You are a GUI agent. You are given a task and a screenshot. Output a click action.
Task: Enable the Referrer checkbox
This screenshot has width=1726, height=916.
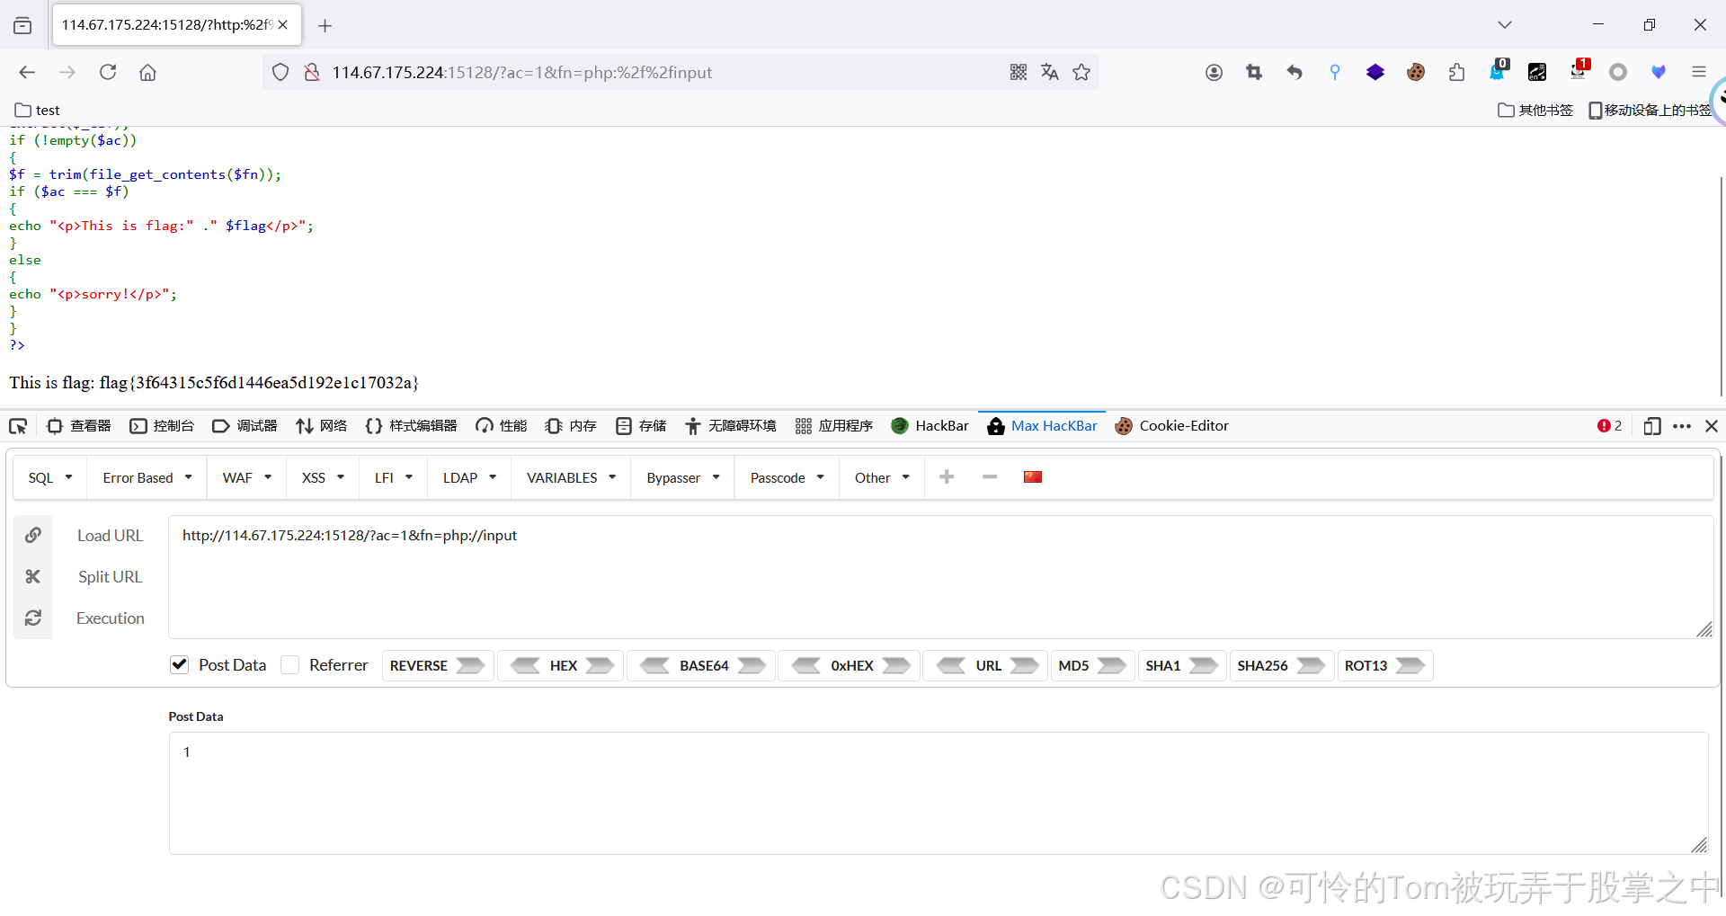pos(290,664)
